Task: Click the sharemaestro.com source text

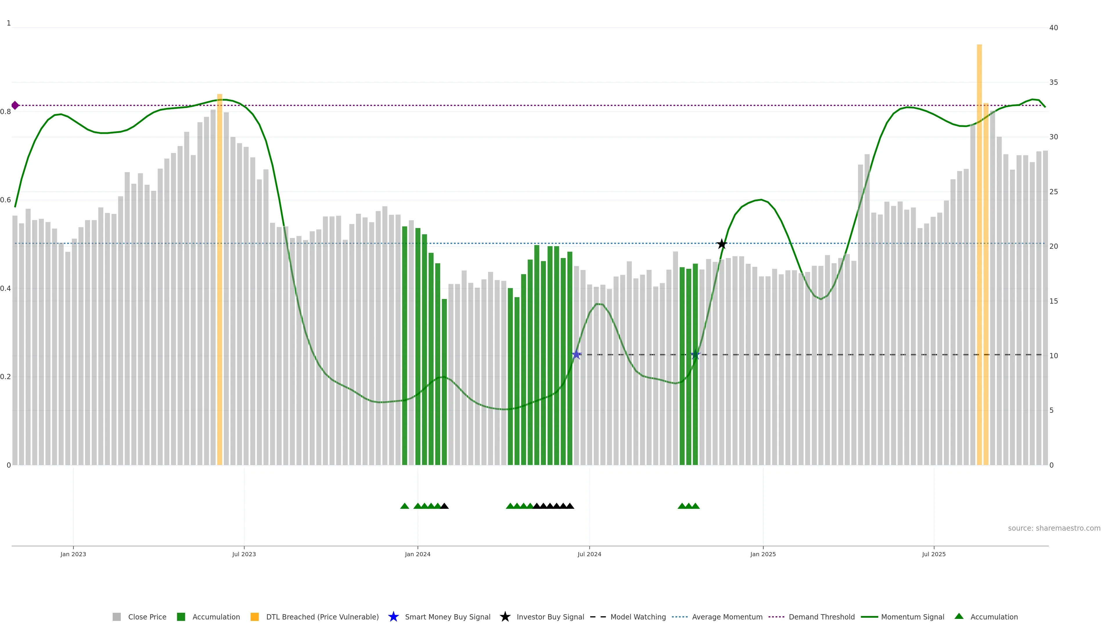Action: pos(1054,528)
